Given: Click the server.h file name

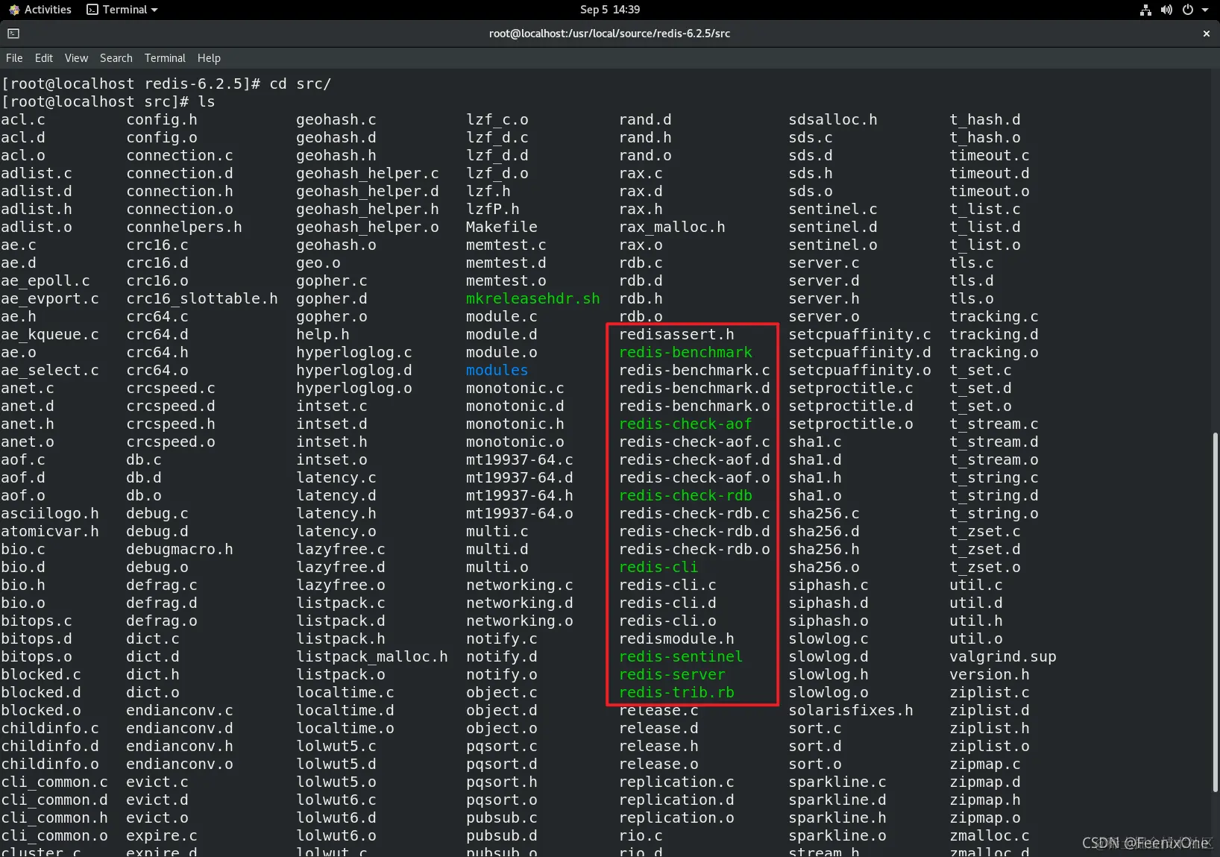Looking at the screenshot, I should point(824,298).
